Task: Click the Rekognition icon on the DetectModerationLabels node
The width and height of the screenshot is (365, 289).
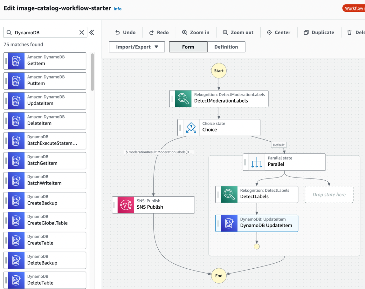Action: click(183, 98)
